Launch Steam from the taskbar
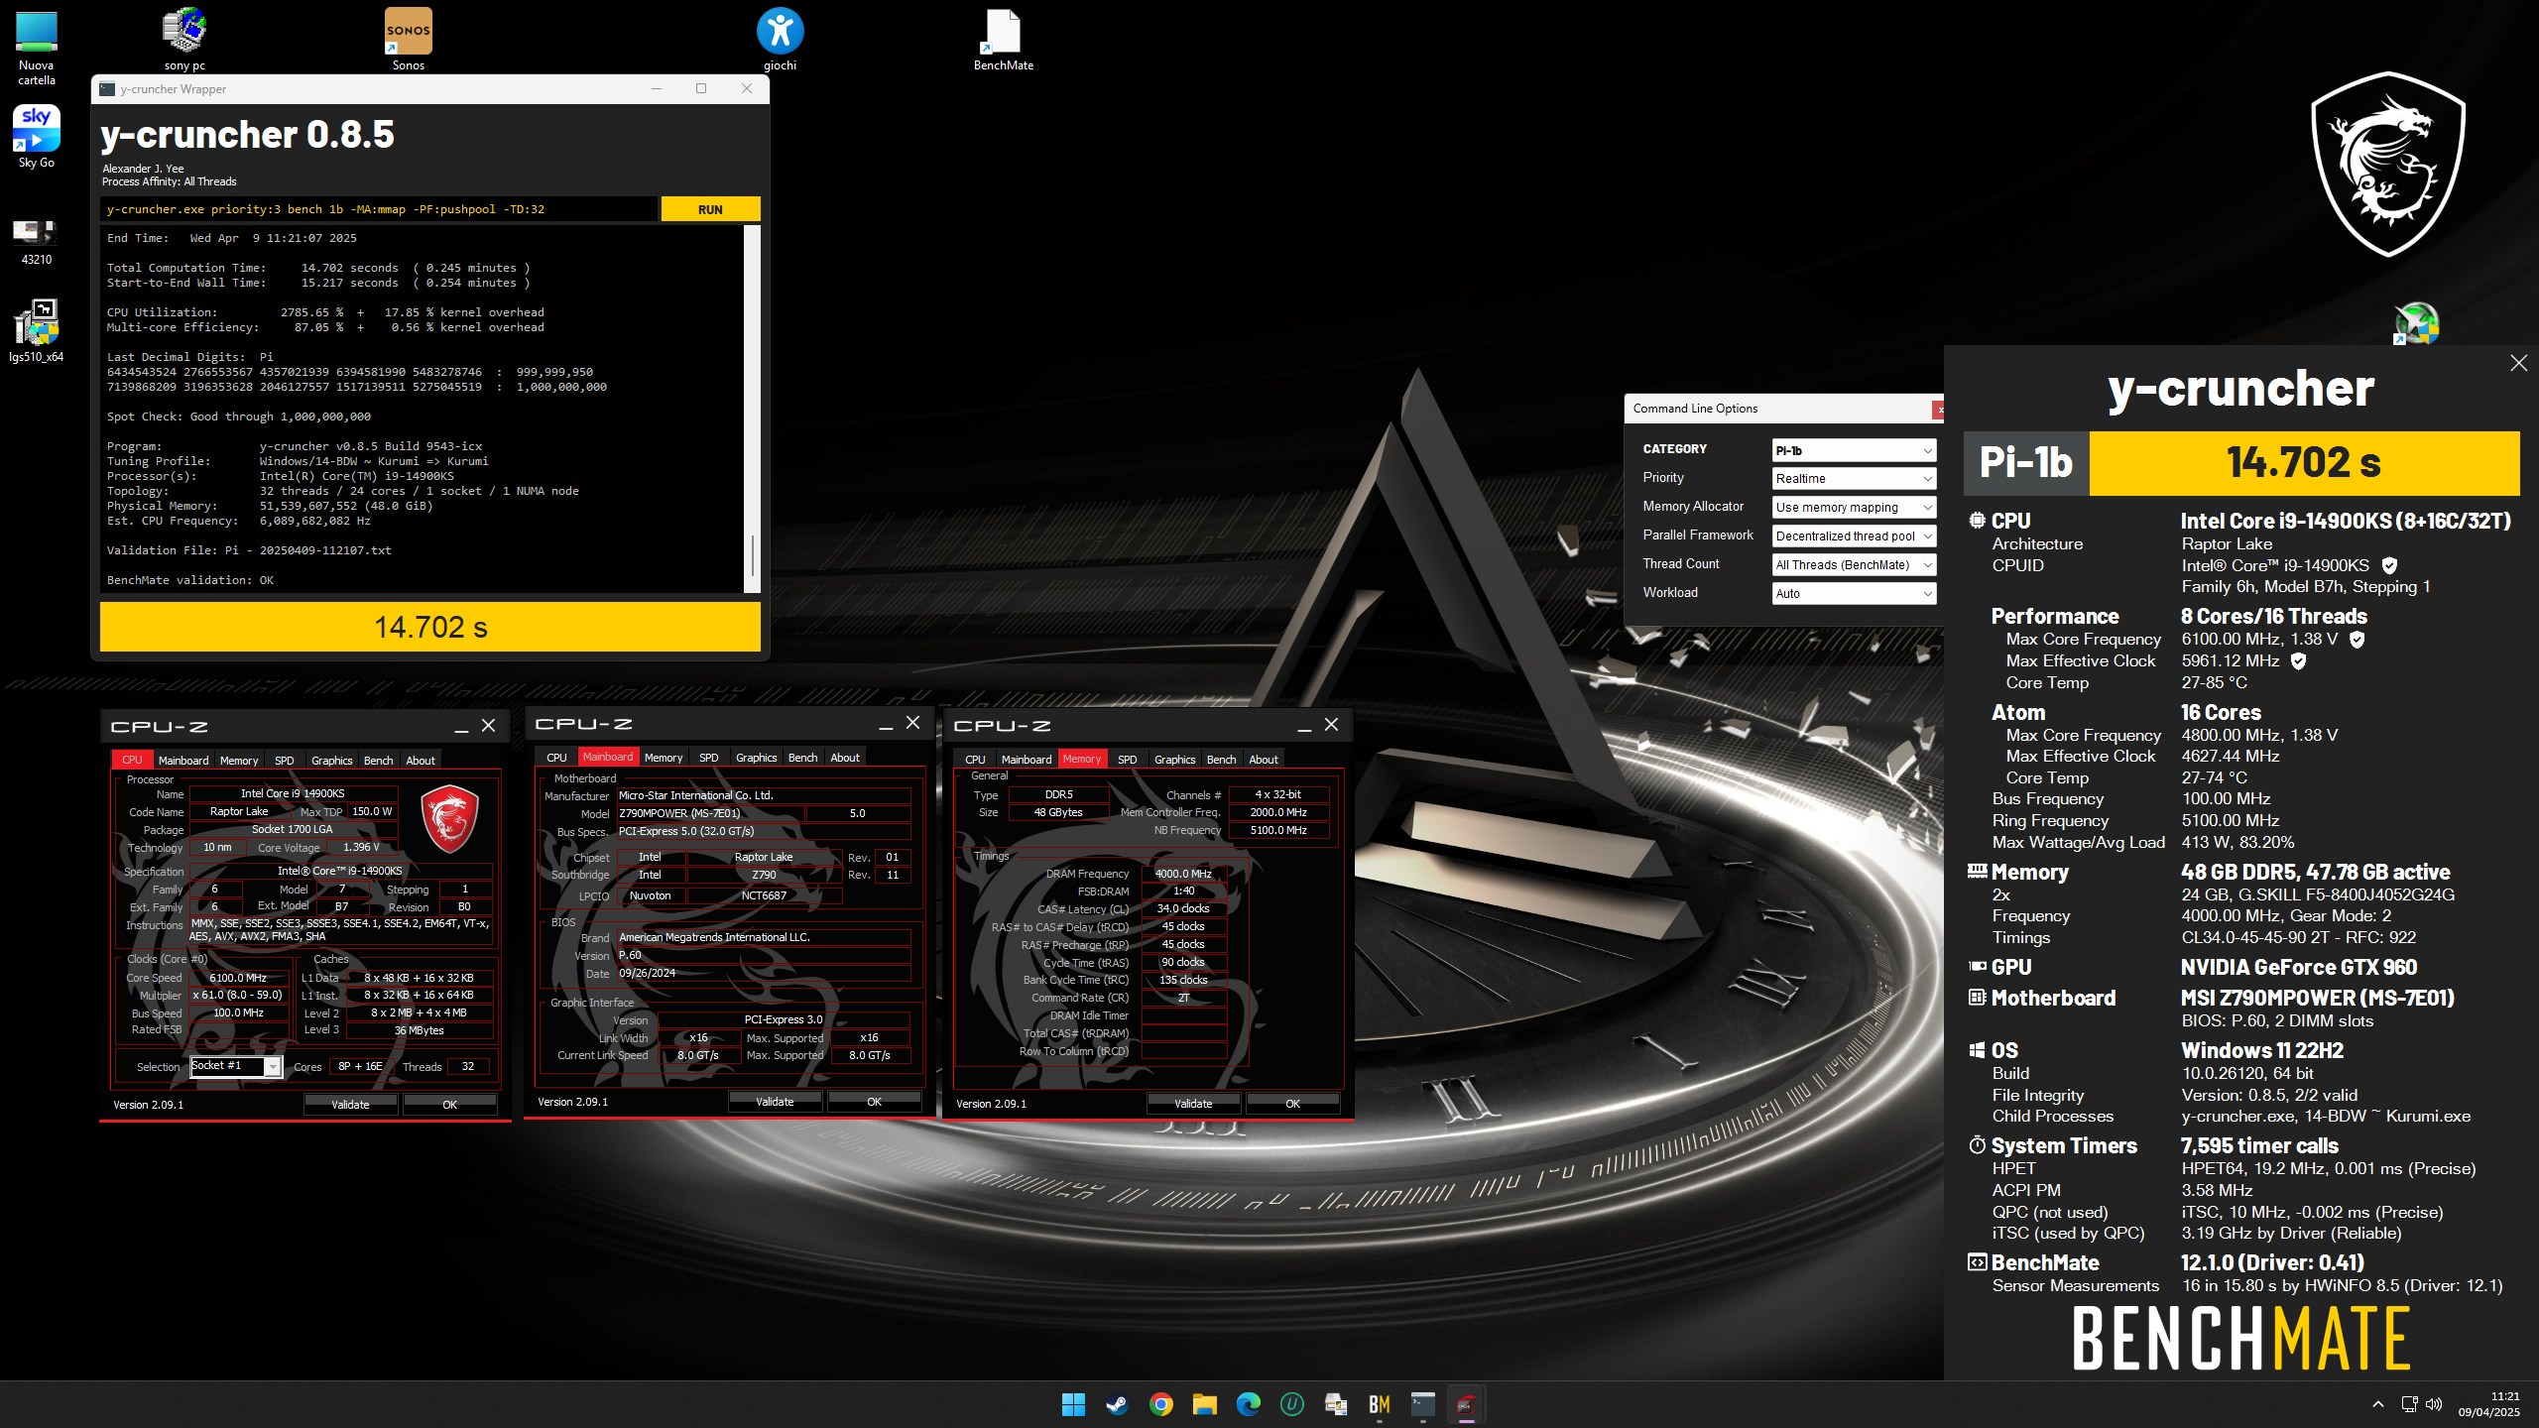 pyautogui.click(x=1117, y=1404)
